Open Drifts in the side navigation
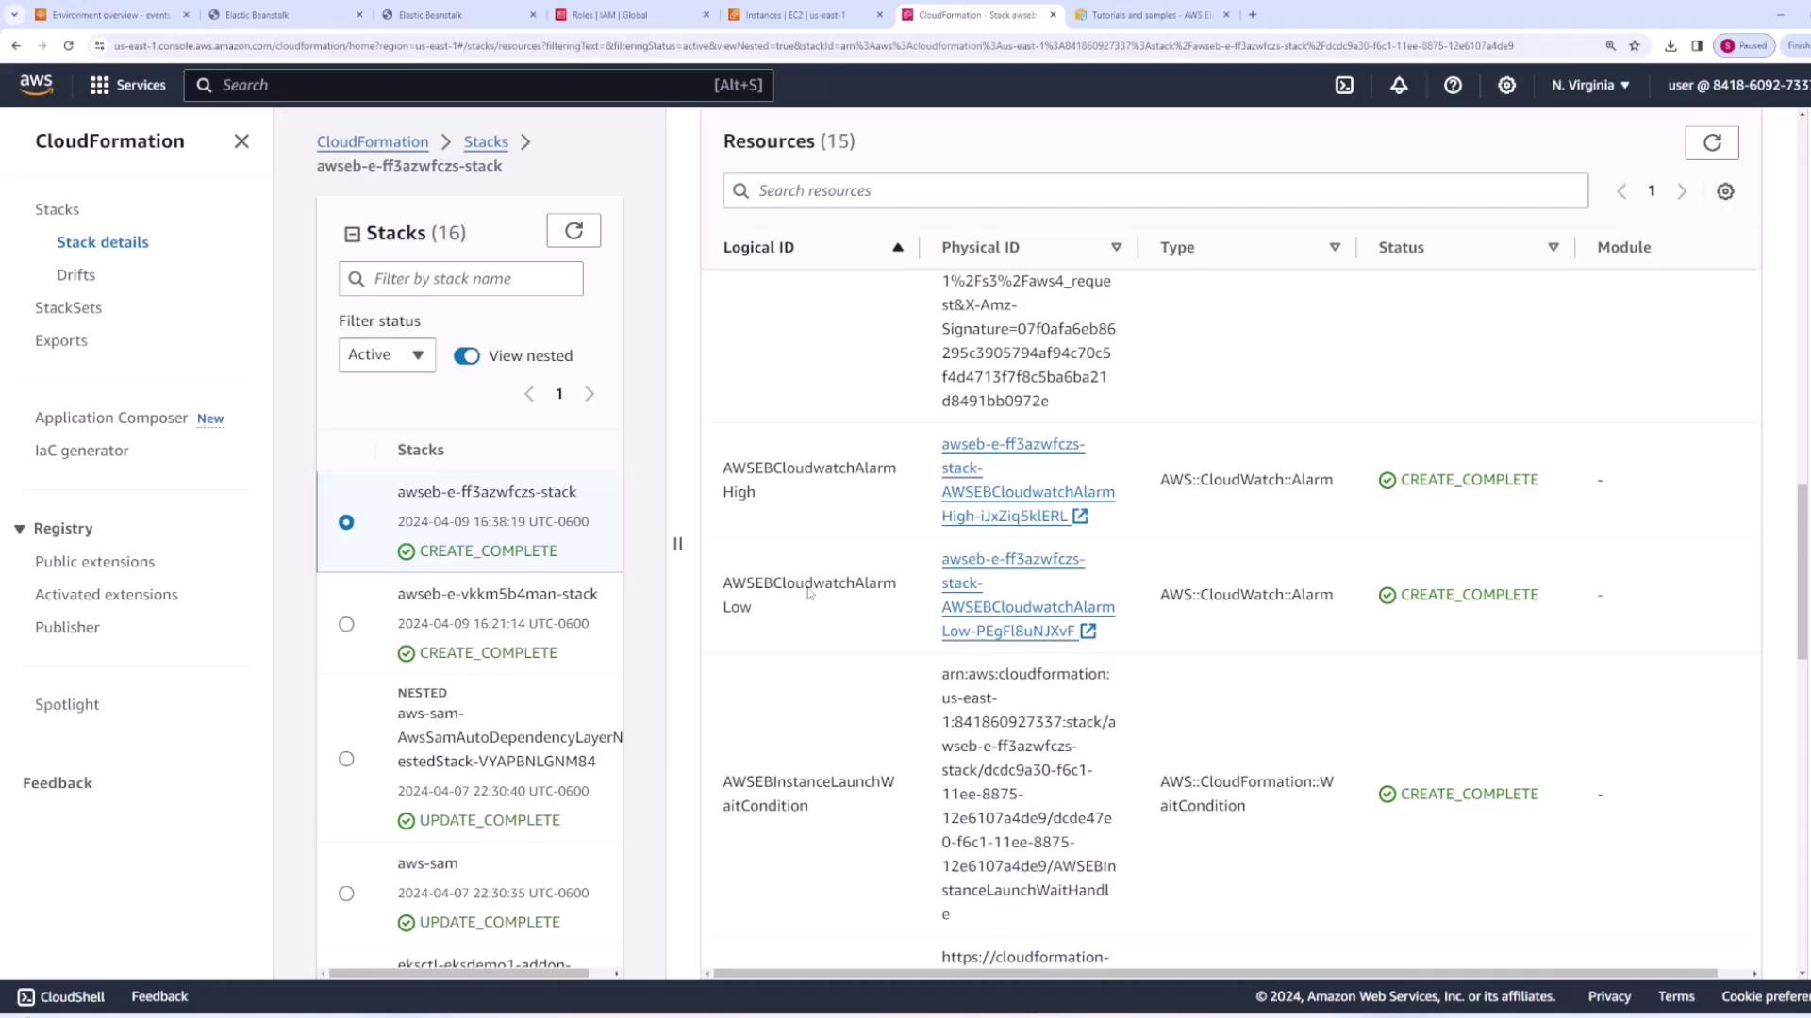Screen dimensions: 1811x1018 (x=75, y=275)
